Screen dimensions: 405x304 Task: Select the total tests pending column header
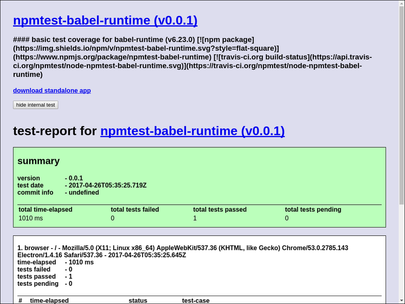[x=313, y=210]
